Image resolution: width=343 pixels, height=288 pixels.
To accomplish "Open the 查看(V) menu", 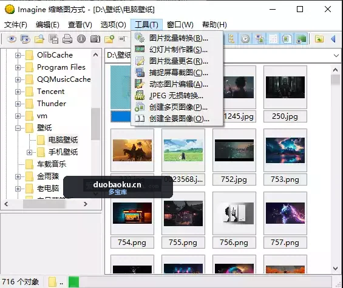I will [80, 25].
